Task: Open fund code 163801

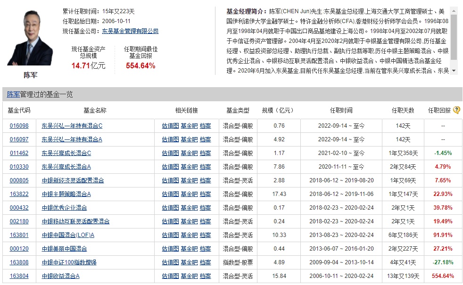Action: tap(19, 235)
